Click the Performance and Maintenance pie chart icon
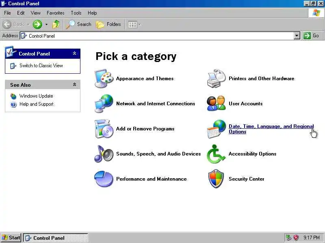Viewport: 325px width, 243px height. click(x=104, y=179)
